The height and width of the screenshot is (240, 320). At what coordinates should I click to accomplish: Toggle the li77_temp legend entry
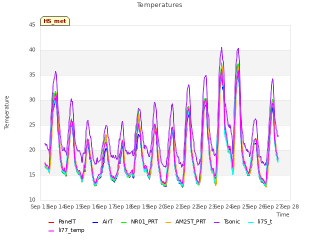(x=66, y=230)
